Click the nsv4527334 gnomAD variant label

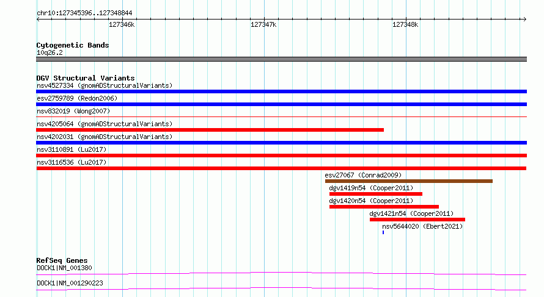(105, 85)
